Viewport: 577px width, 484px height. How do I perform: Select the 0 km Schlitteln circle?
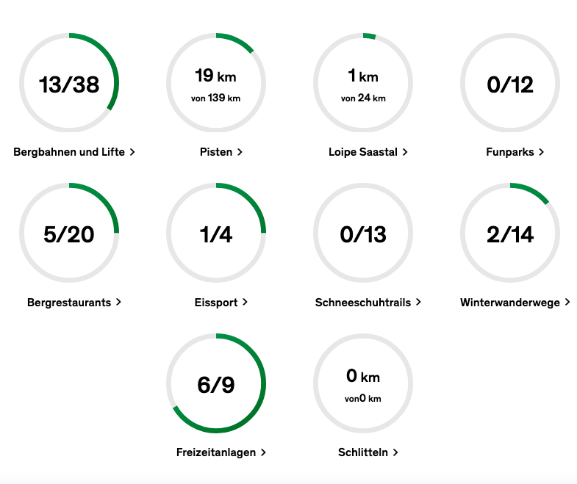[x=363, y=383]
